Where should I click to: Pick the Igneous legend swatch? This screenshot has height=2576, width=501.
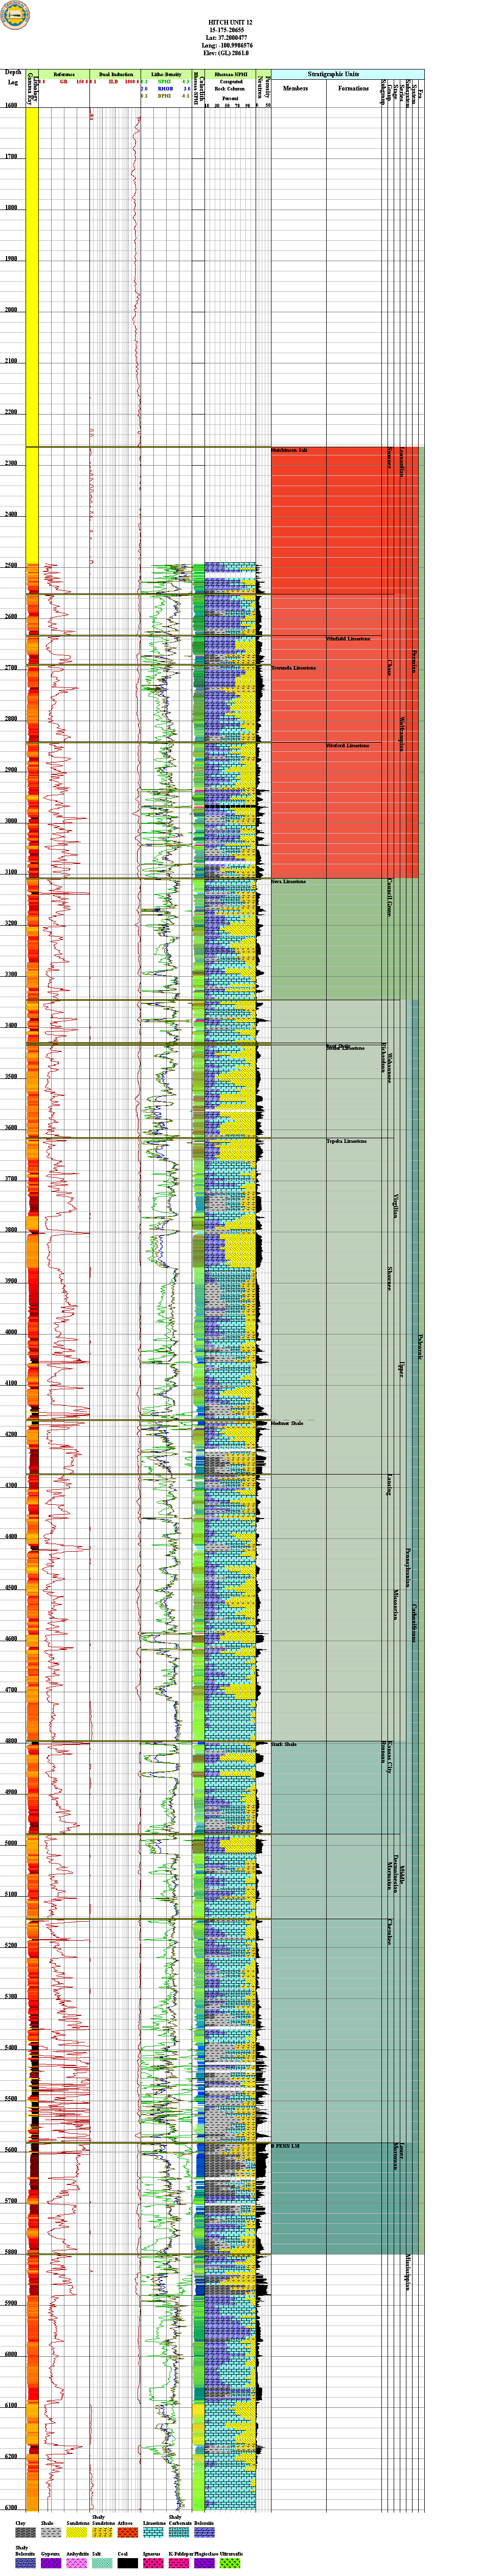152,2563
